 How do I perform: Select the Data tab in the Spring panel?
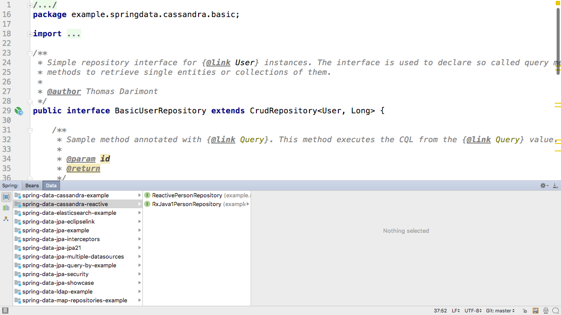pos(51,185)
